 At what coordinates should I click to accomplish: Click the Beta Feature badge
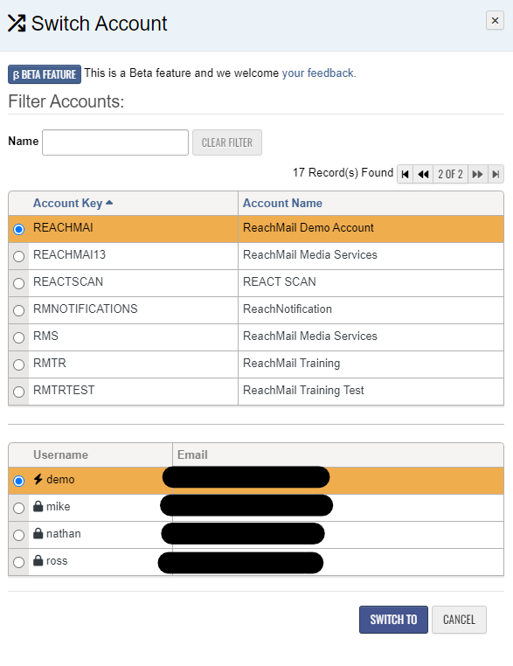[x=45, y=74]
